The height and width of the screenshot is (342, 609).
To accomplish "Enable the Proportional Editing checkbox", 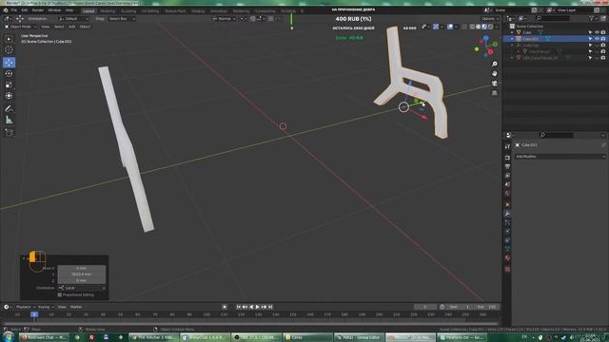I will point(60,294).
